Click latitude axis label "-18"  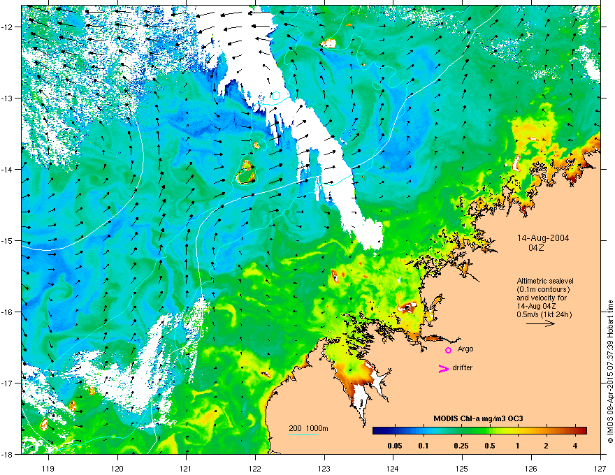7,454
